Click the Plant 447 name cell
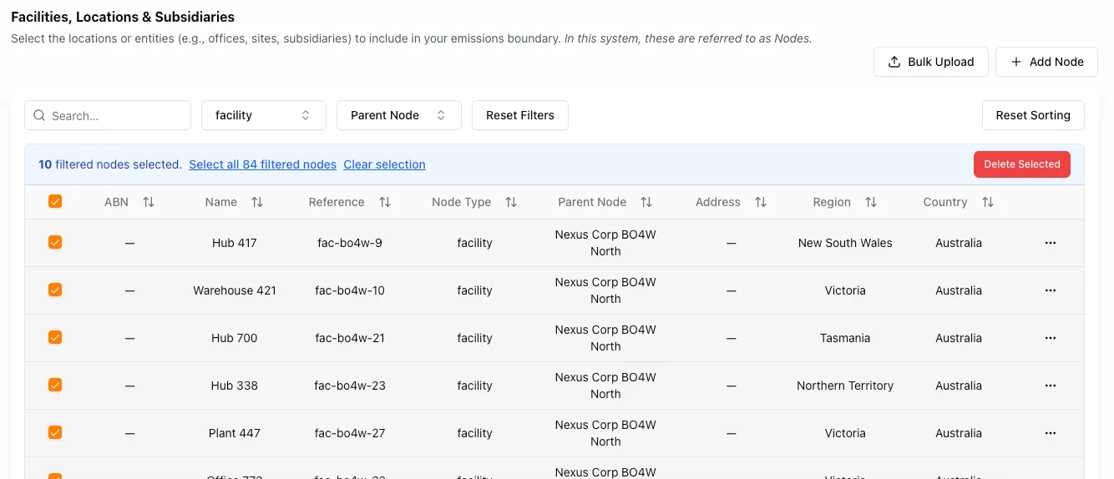The image size is (1114, 479). pyautogui.click(x=235, y=433)
